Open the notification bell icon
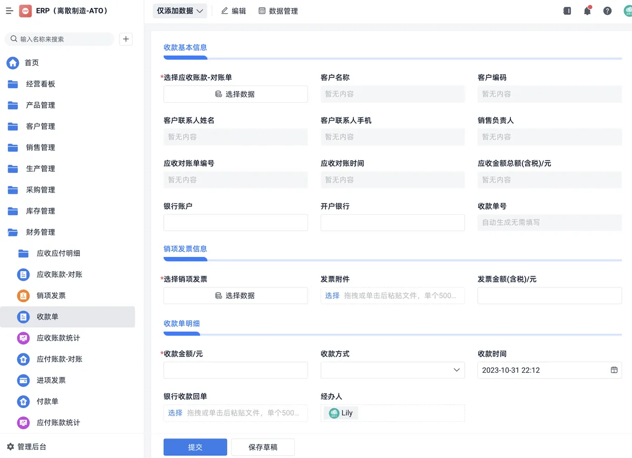 (587, 11)
